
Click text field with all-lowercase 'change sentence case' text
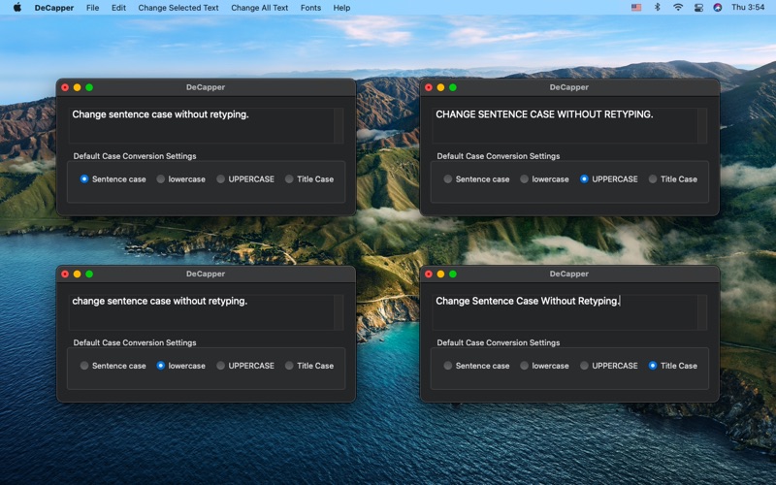pos(202,312)
